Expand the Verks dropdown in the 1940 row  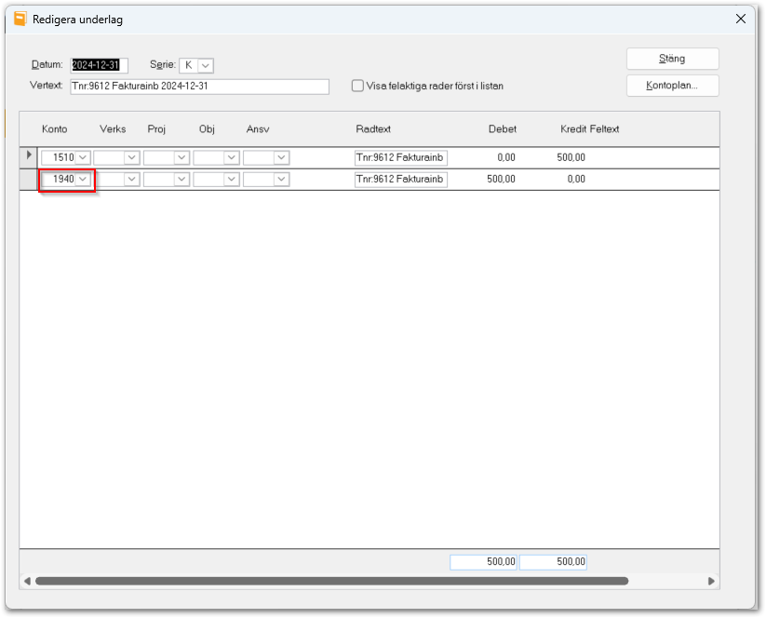pyautogui.click(x=132, y=179)
